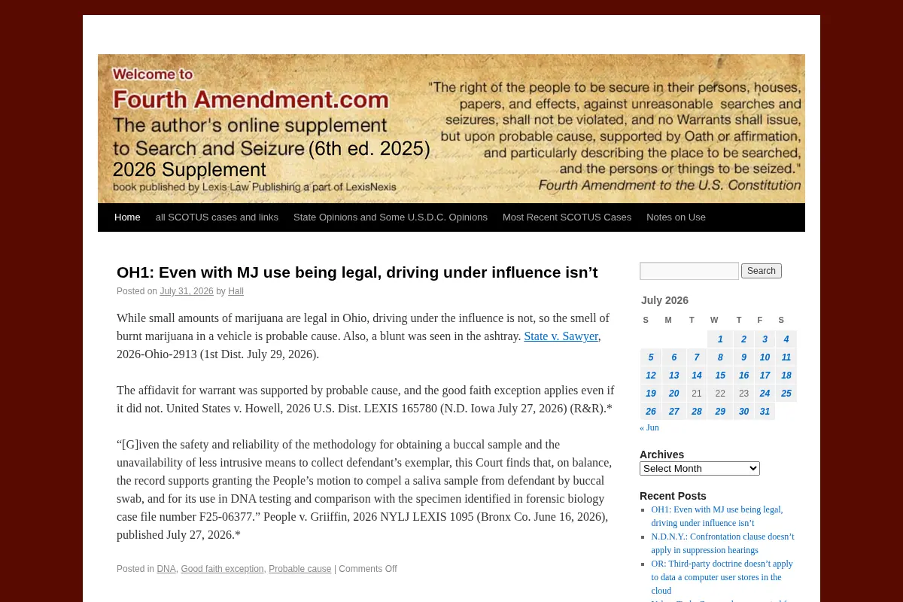Open the Good faith exception category
Image resolution: width=903 pixels, height=602 pixels.
pos(222,569)
